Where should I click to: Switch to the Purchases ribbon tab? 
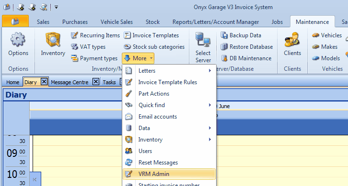pyautogui.click(x=75, y=22)
